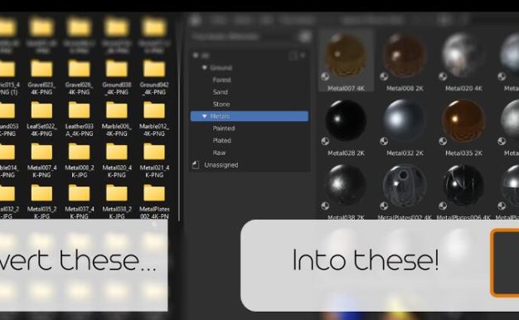Open the MetalPlates002_4K-PN folder
Screen dimensions: 519x320
[x=154, y=201]
